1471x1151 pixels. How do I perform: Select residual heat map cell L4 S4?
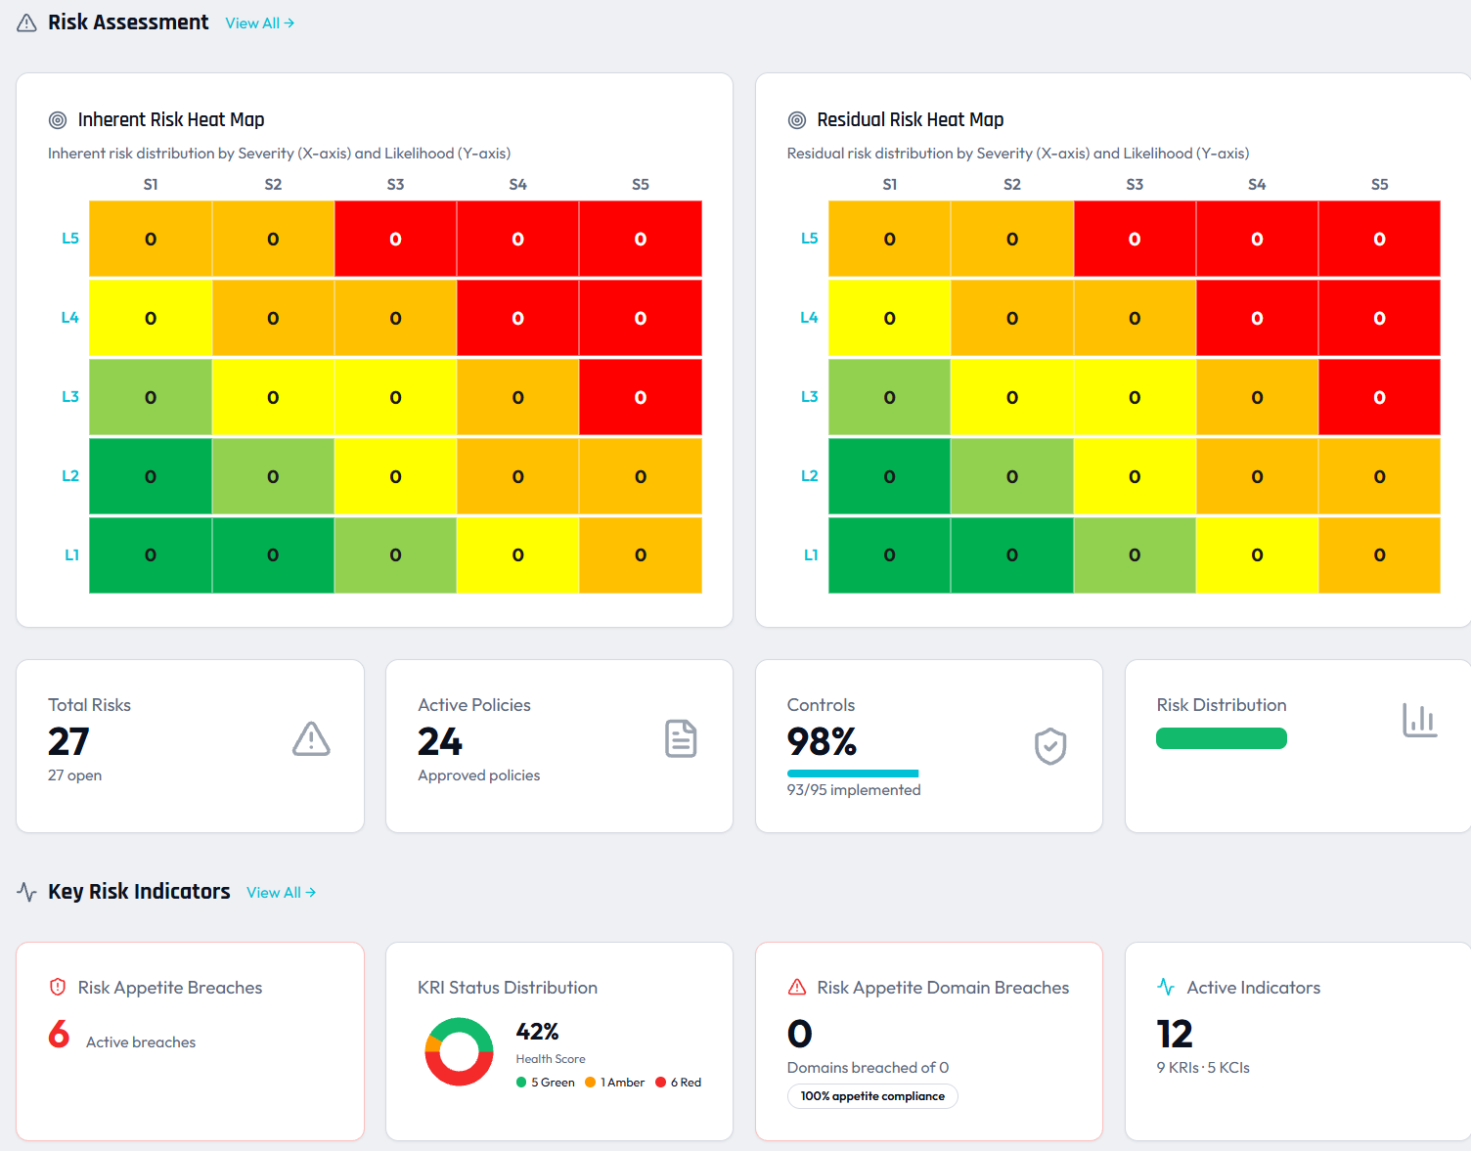click(1257, 318)
